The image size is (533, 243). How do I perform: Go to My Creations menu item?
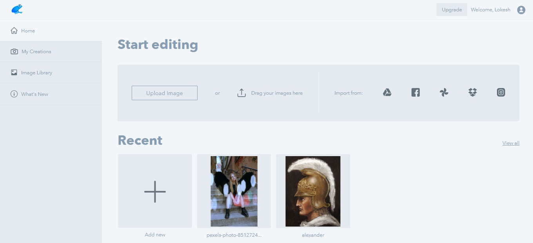[x=36, y=52]
